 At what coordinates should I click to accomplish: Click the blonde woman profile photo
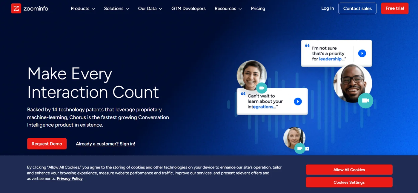pos(294,138)
